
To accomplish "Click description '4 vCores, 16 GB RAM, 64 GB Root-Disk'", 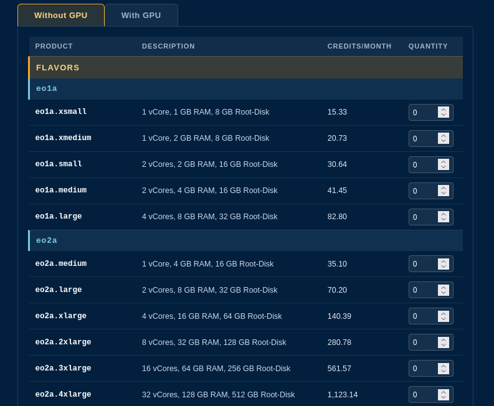I will (212, 316).
